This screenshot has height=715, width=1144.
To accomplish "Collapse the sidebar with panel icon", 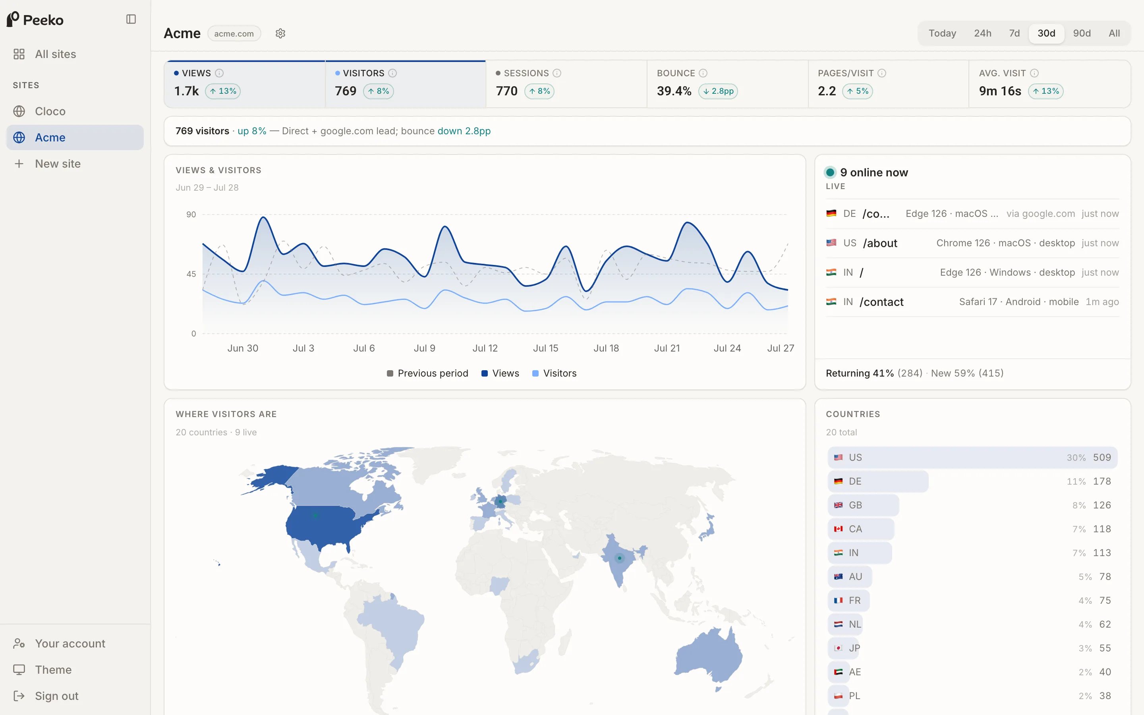I will 131,19.
